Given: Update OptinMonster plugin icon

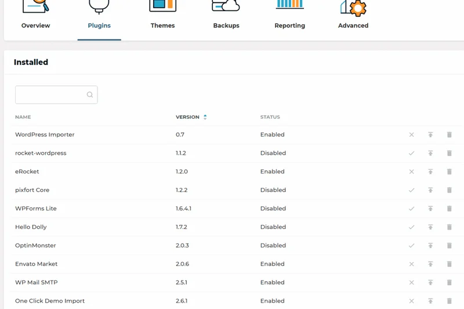Looking at the screenshot, I should click(430, 246).
